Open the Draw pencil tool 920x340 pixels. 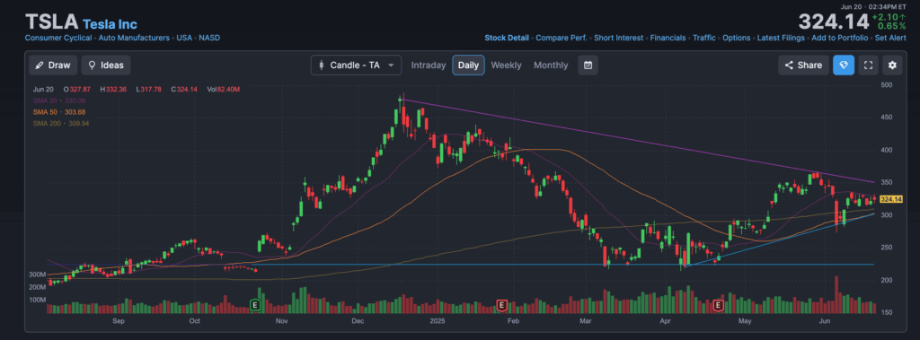pyautogui.click(x=53, y=65)
